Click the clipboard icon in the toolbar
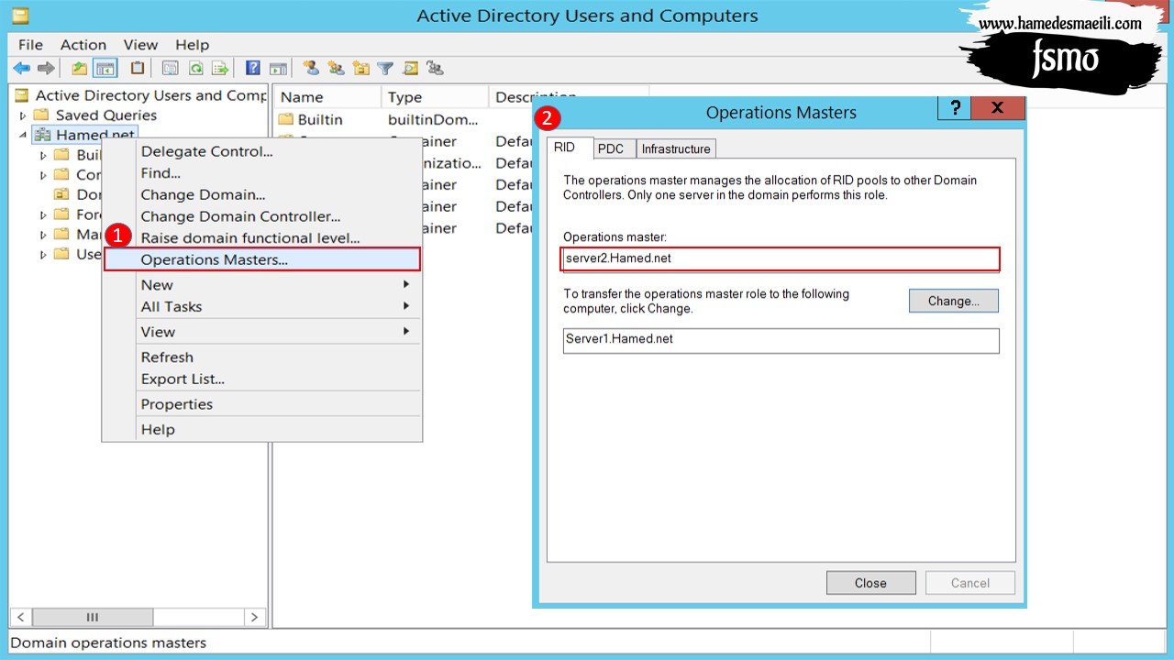Image resolution: width=1174 pixels, height=660 pixels. tap(138, 68)
